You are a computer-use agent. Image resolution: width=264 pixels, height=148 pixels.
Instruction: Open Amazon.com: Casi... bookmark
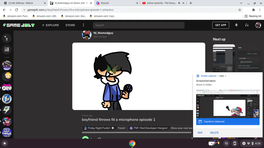(103, 16)
